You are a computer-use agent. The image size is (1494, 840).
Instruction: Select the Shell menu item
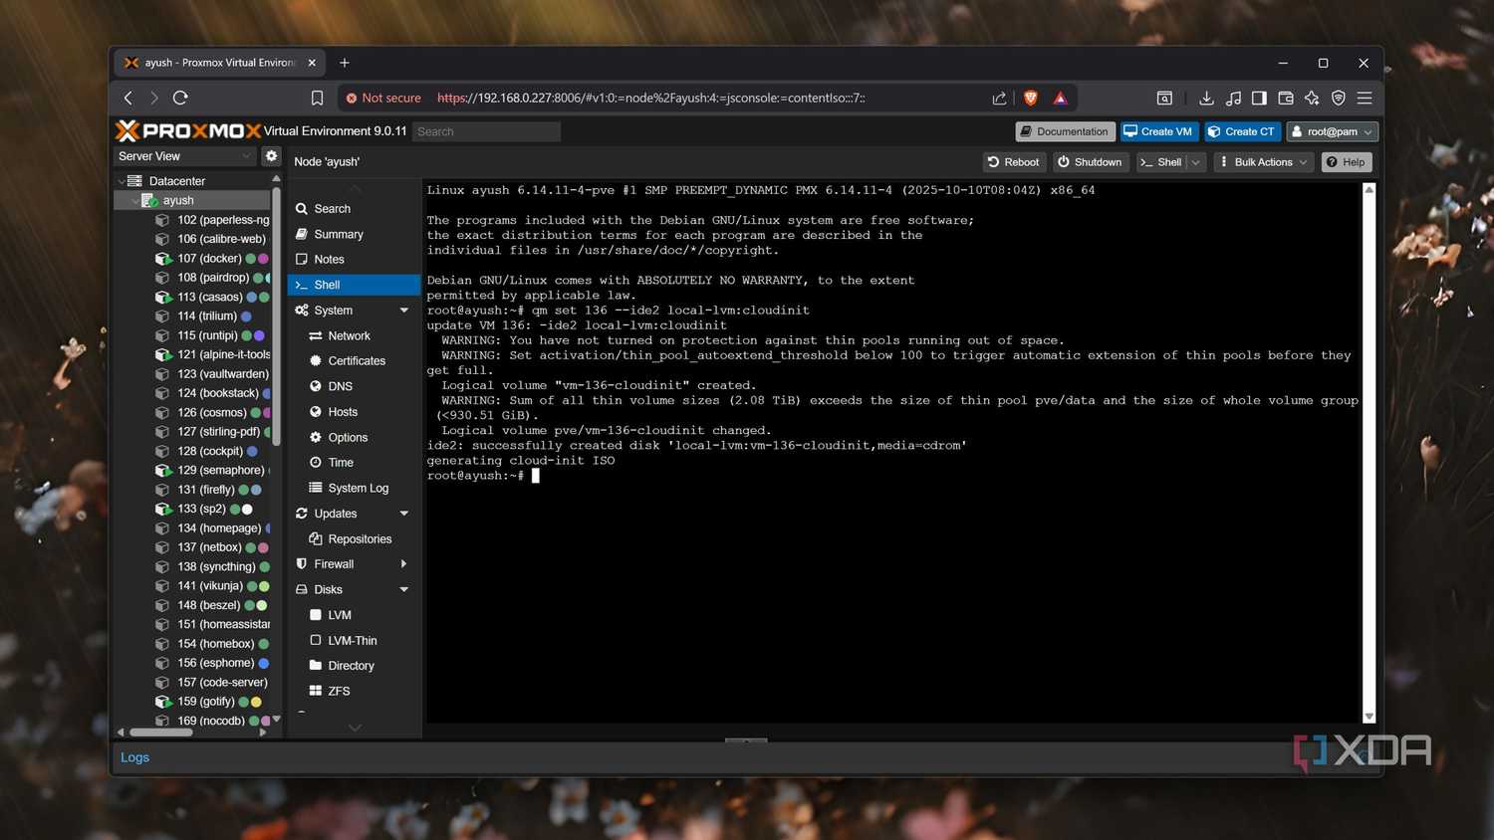[354, 285]
